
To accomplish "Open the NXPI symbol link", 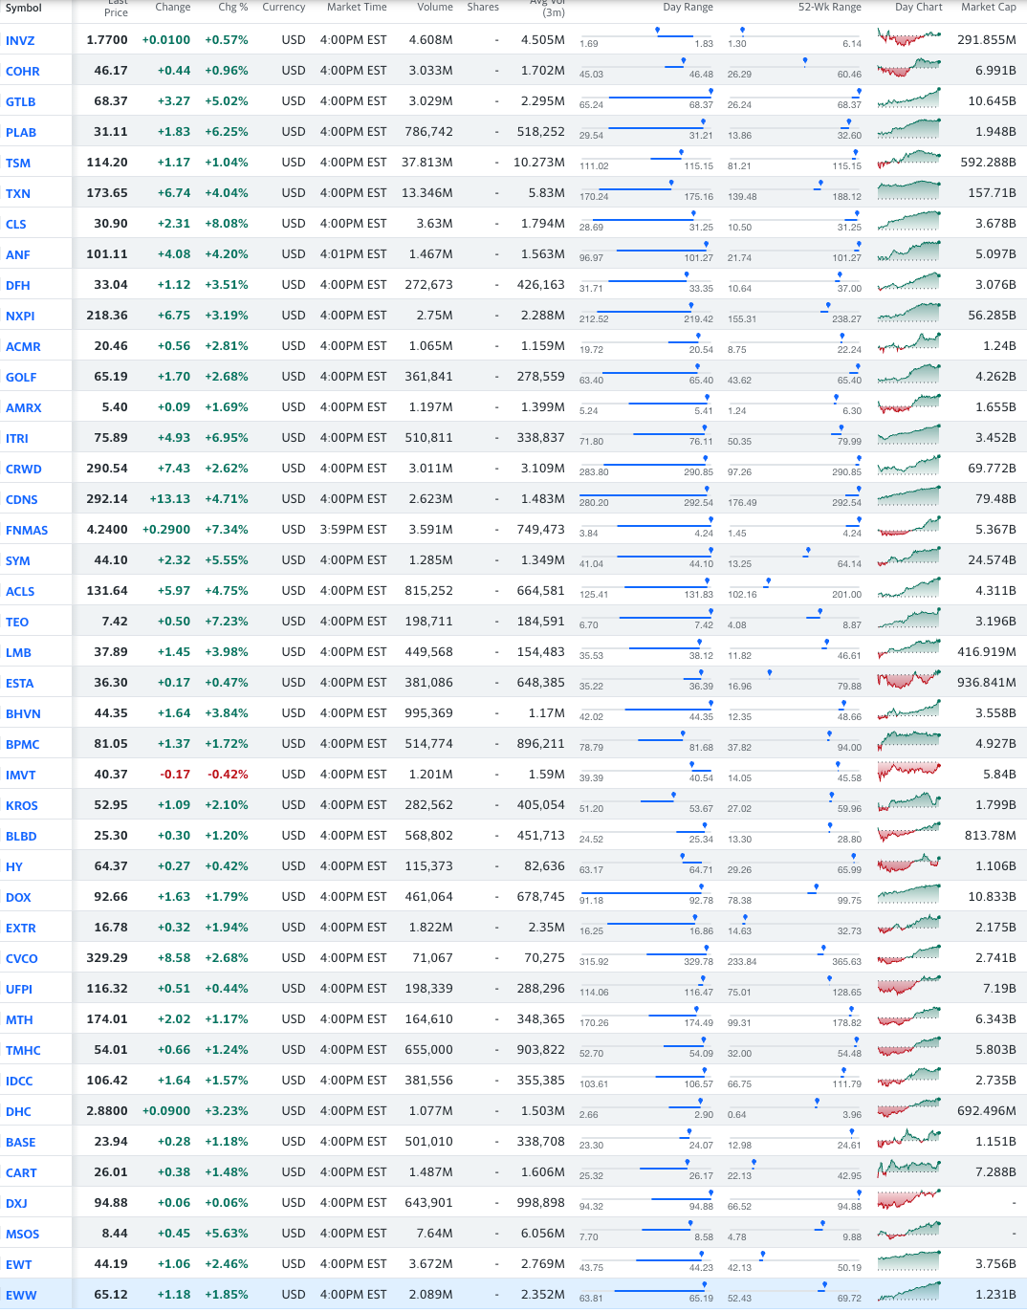I will click(x=20, y=317).
